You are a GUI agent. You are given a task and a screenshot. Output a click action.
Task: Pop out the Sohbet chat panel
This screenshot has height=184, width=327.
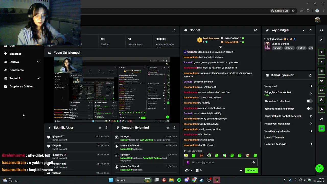(255, 30)
